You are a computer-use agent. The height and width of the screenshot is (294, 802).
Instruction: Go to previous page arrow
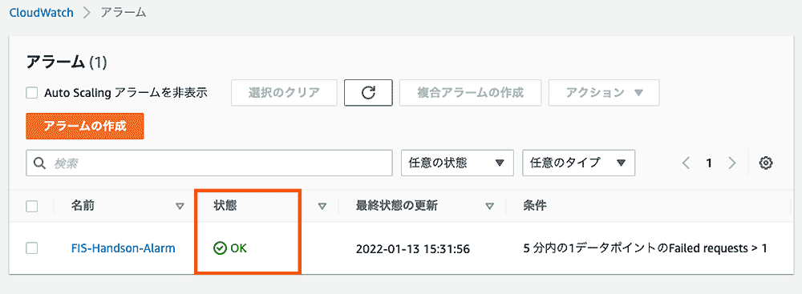coord(687,163)
